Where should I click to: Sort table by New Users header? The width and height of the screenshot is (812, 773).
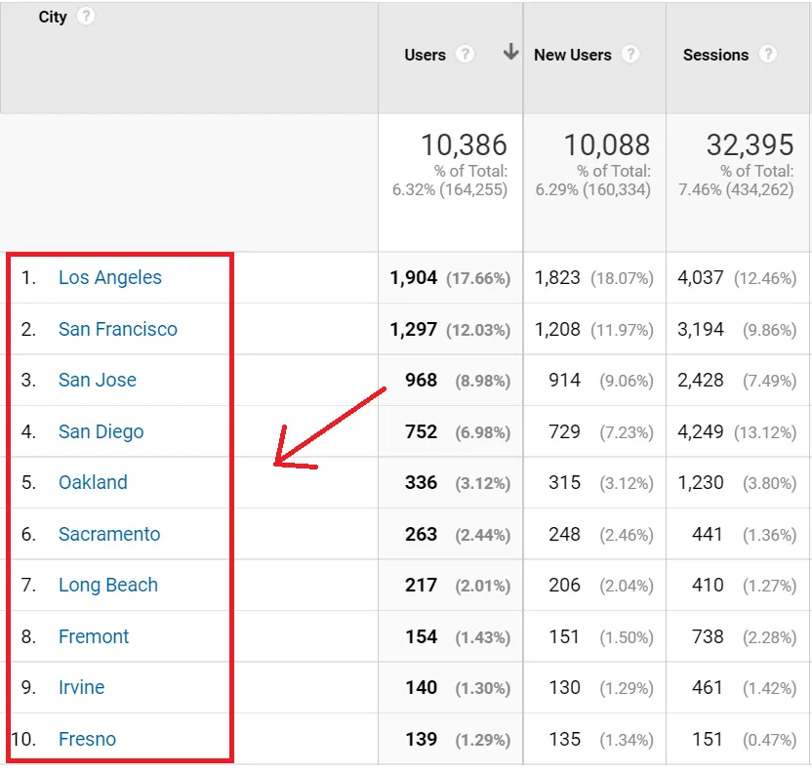point(572,55)
